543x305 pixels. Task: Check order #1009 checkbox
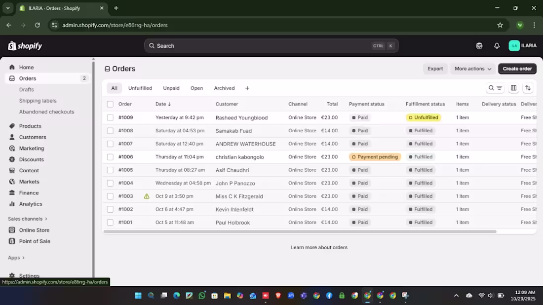pyautogui.click(x=110, y=118)
